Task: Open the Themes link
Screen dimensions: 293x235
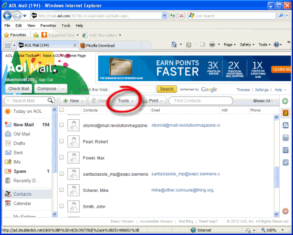Action: tap(243, 90)
